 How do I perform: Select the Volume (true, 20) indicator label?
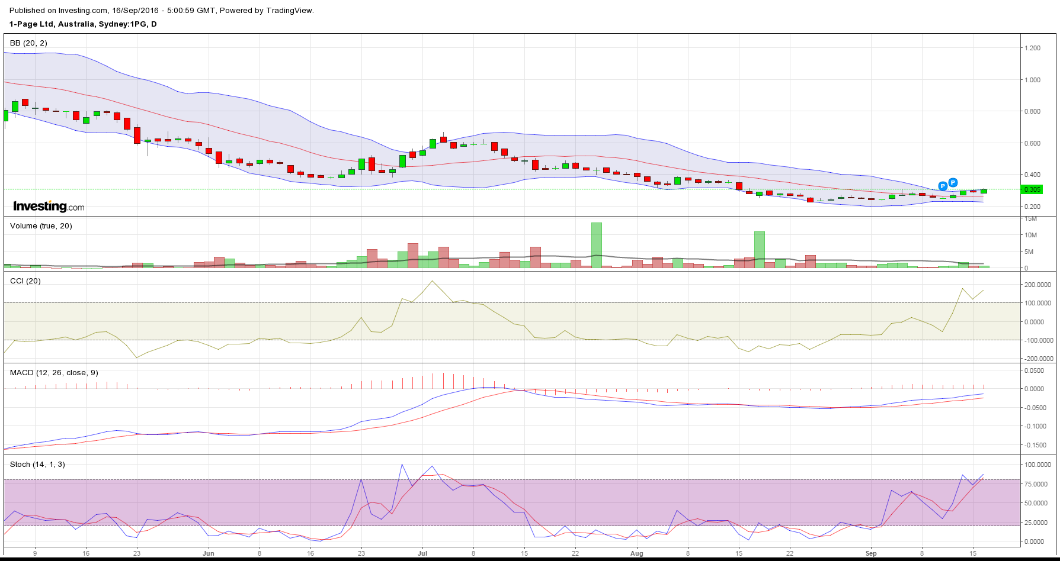(x=41, y=226)
